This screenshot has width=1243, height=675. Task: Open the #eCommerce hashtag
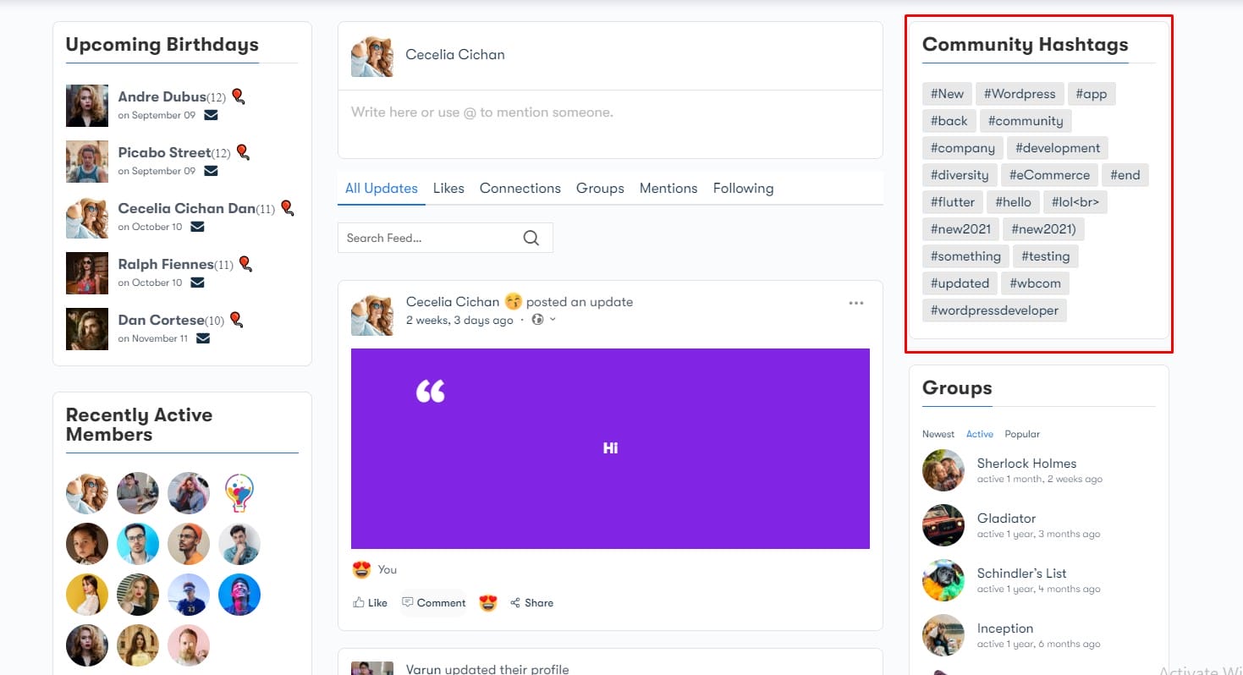[x=1049, y=175]
